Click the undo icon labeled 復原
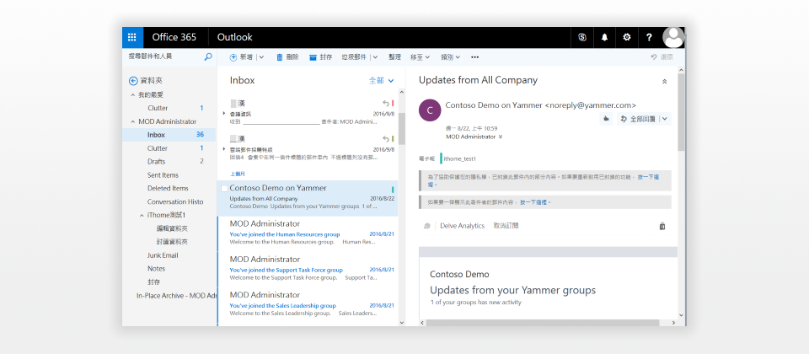The image size is (809, 354). 654,57
